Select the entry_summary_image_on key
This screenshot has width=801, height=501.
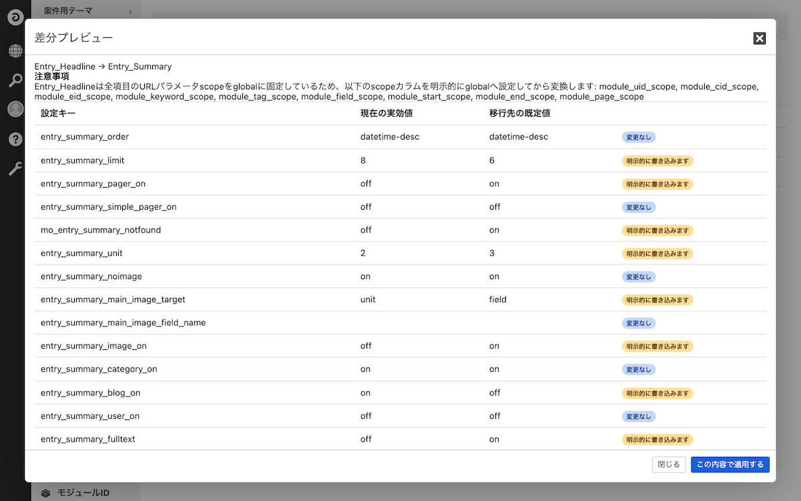[93, 346]
